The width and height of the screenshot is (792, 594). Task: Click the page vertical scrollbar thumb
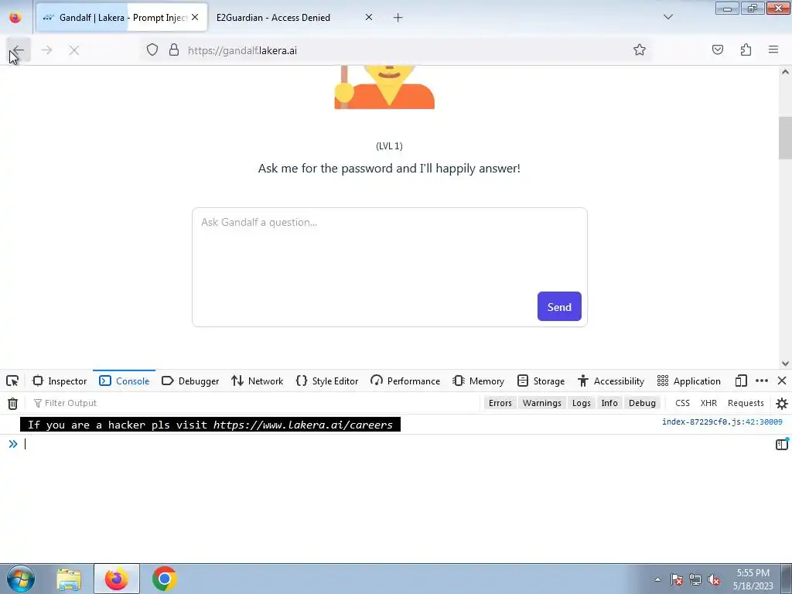[x=785, y=138]
